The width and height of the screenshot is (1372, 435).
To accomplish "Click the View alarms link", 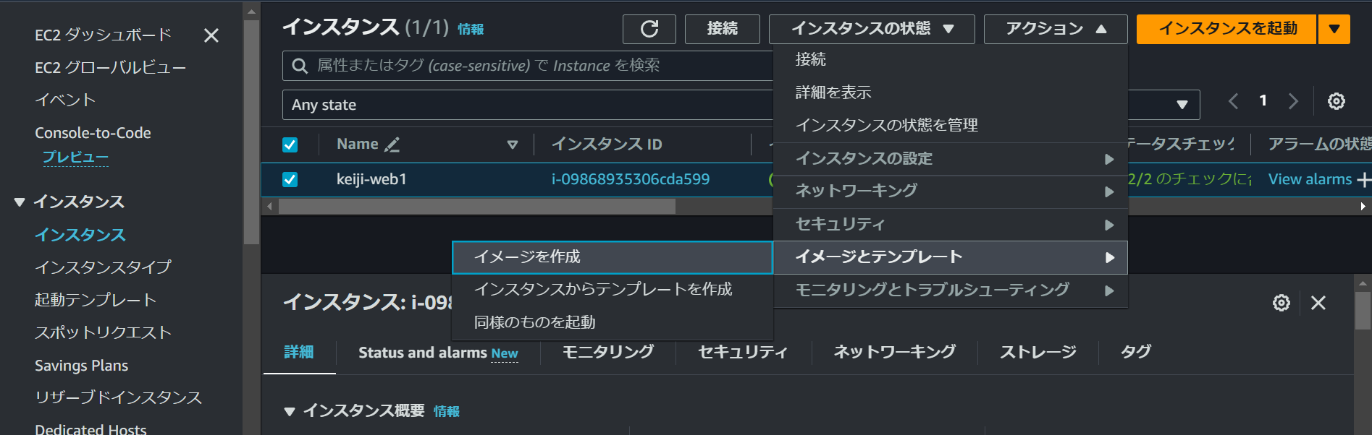I will (x=1310, y=179).
